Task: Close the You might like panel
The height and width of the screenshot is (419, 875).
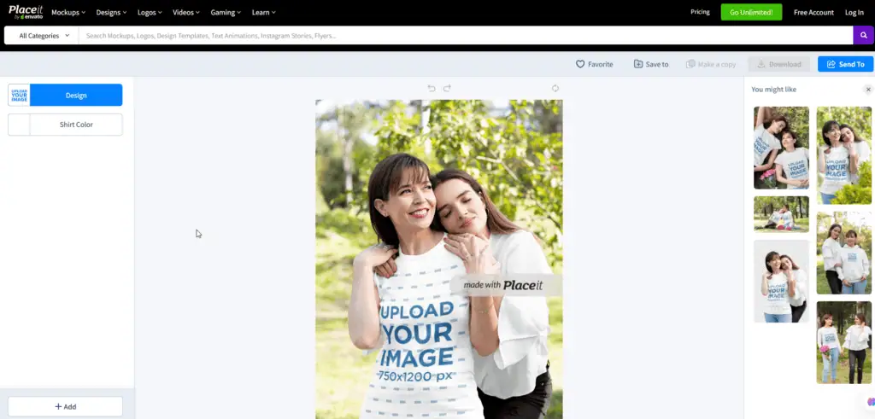Action: click(x=868, y=90)
